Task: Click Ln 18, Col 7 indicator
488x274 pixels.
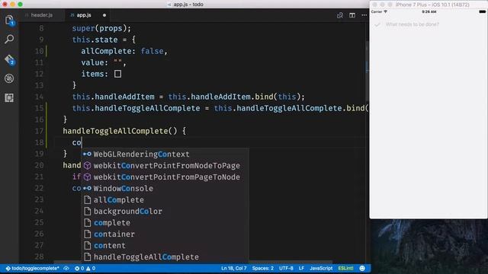Action: [234, 268]
